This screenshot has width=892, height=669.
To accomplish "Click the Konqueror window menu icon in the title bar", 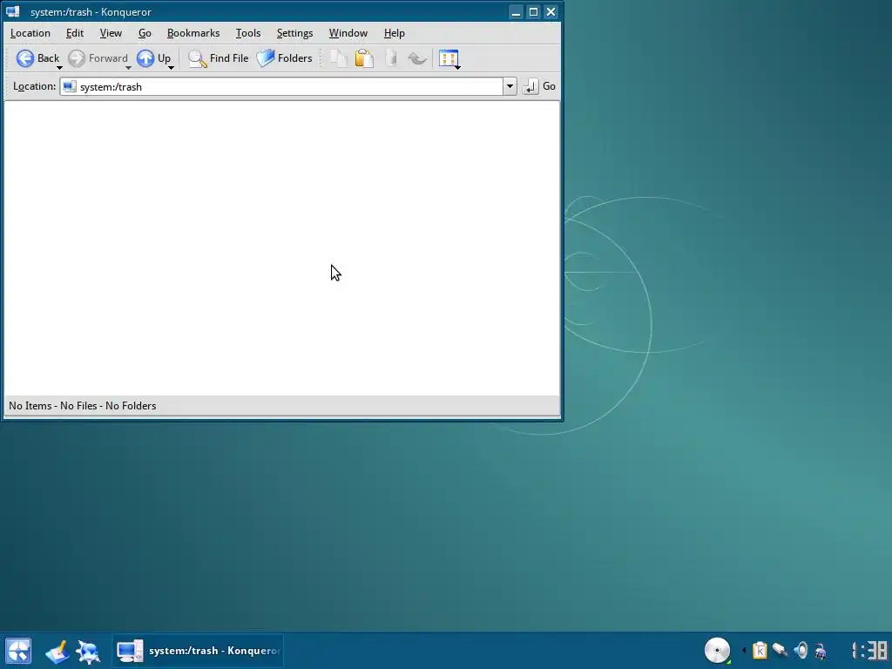I will tap(13, 11).
